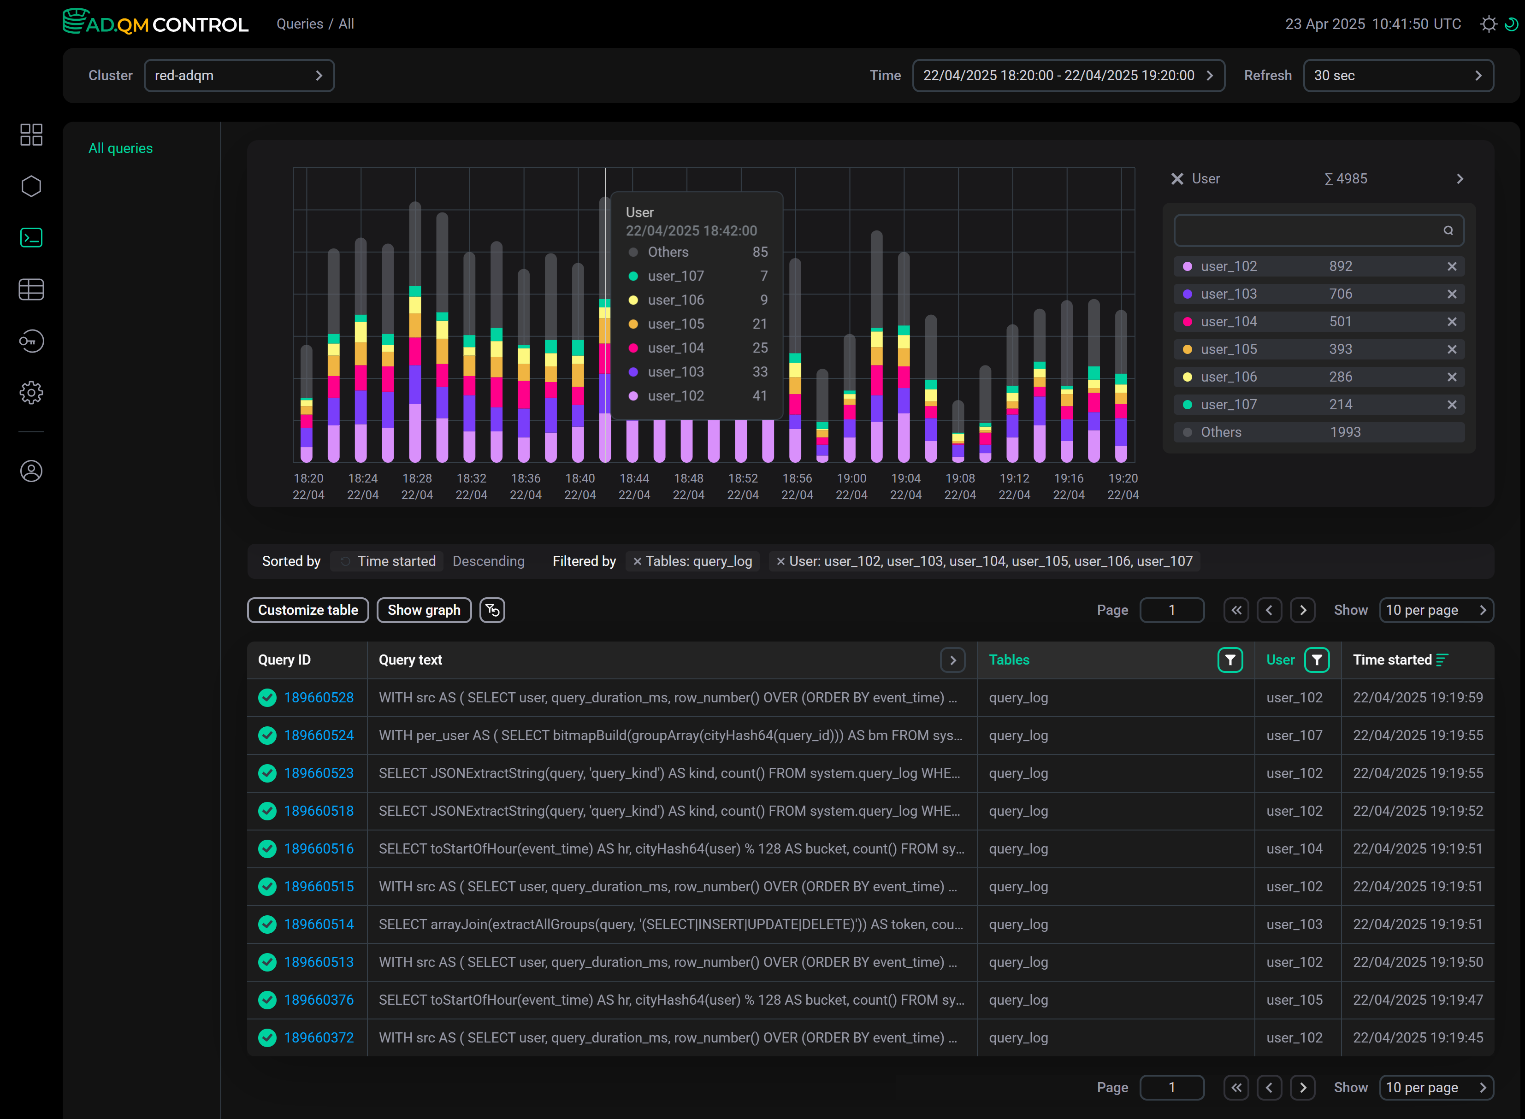Toggle the Tables column filter
1525x1119 pixels.
click(1229, 660)
